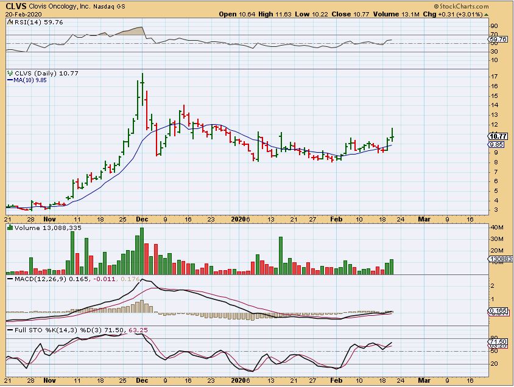Click the Dec label on price chart date axis

pyautogui.click(x=142, y=219)
